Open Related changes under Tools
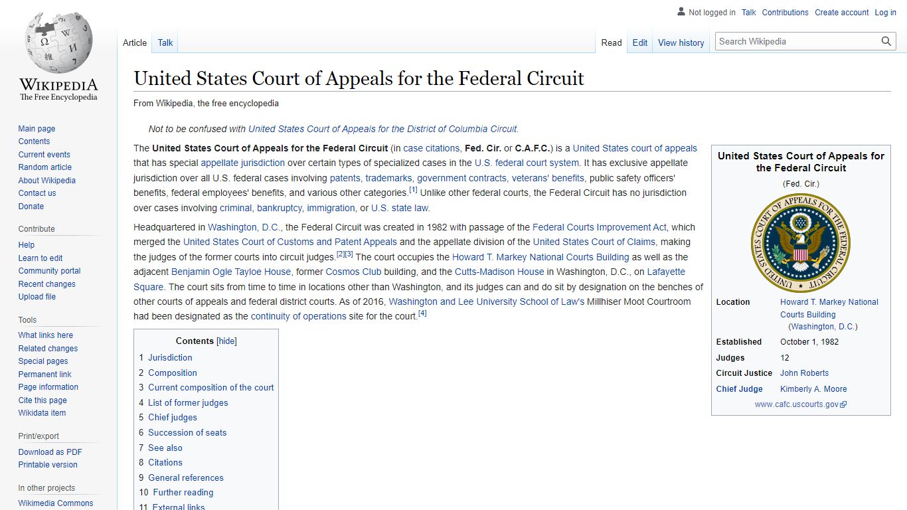The height and width of the screenshot is (510, 907). coord(48,349)
